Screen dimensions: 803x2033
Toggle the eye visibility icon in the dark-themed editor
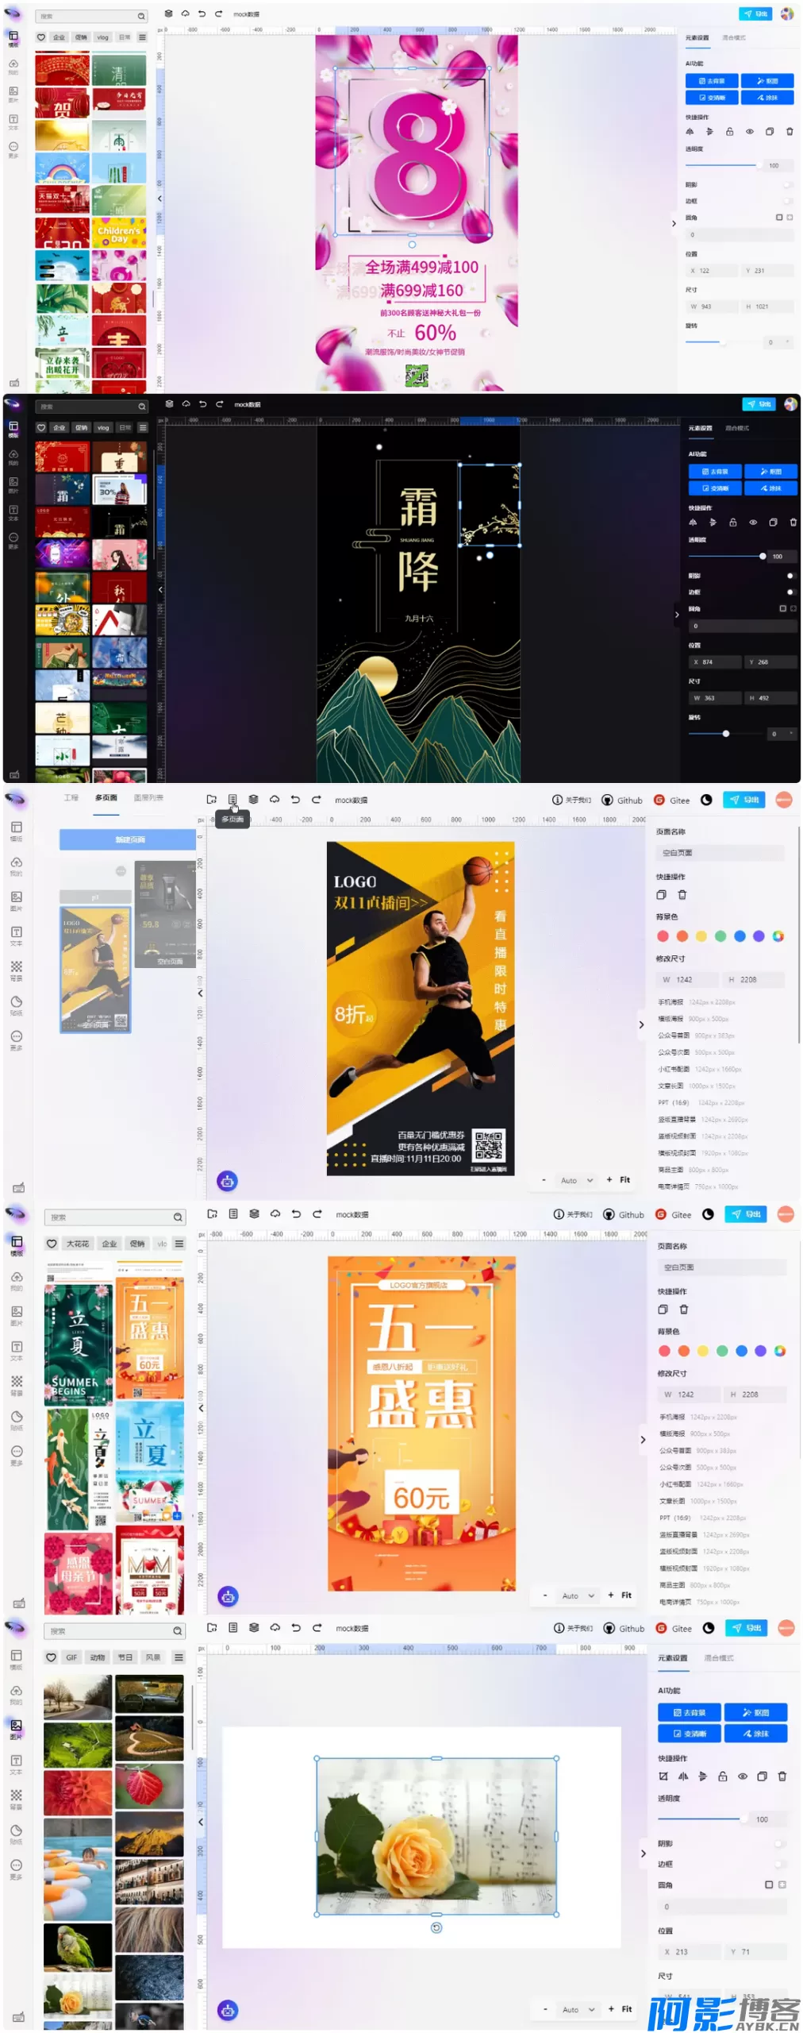point(752,523)
